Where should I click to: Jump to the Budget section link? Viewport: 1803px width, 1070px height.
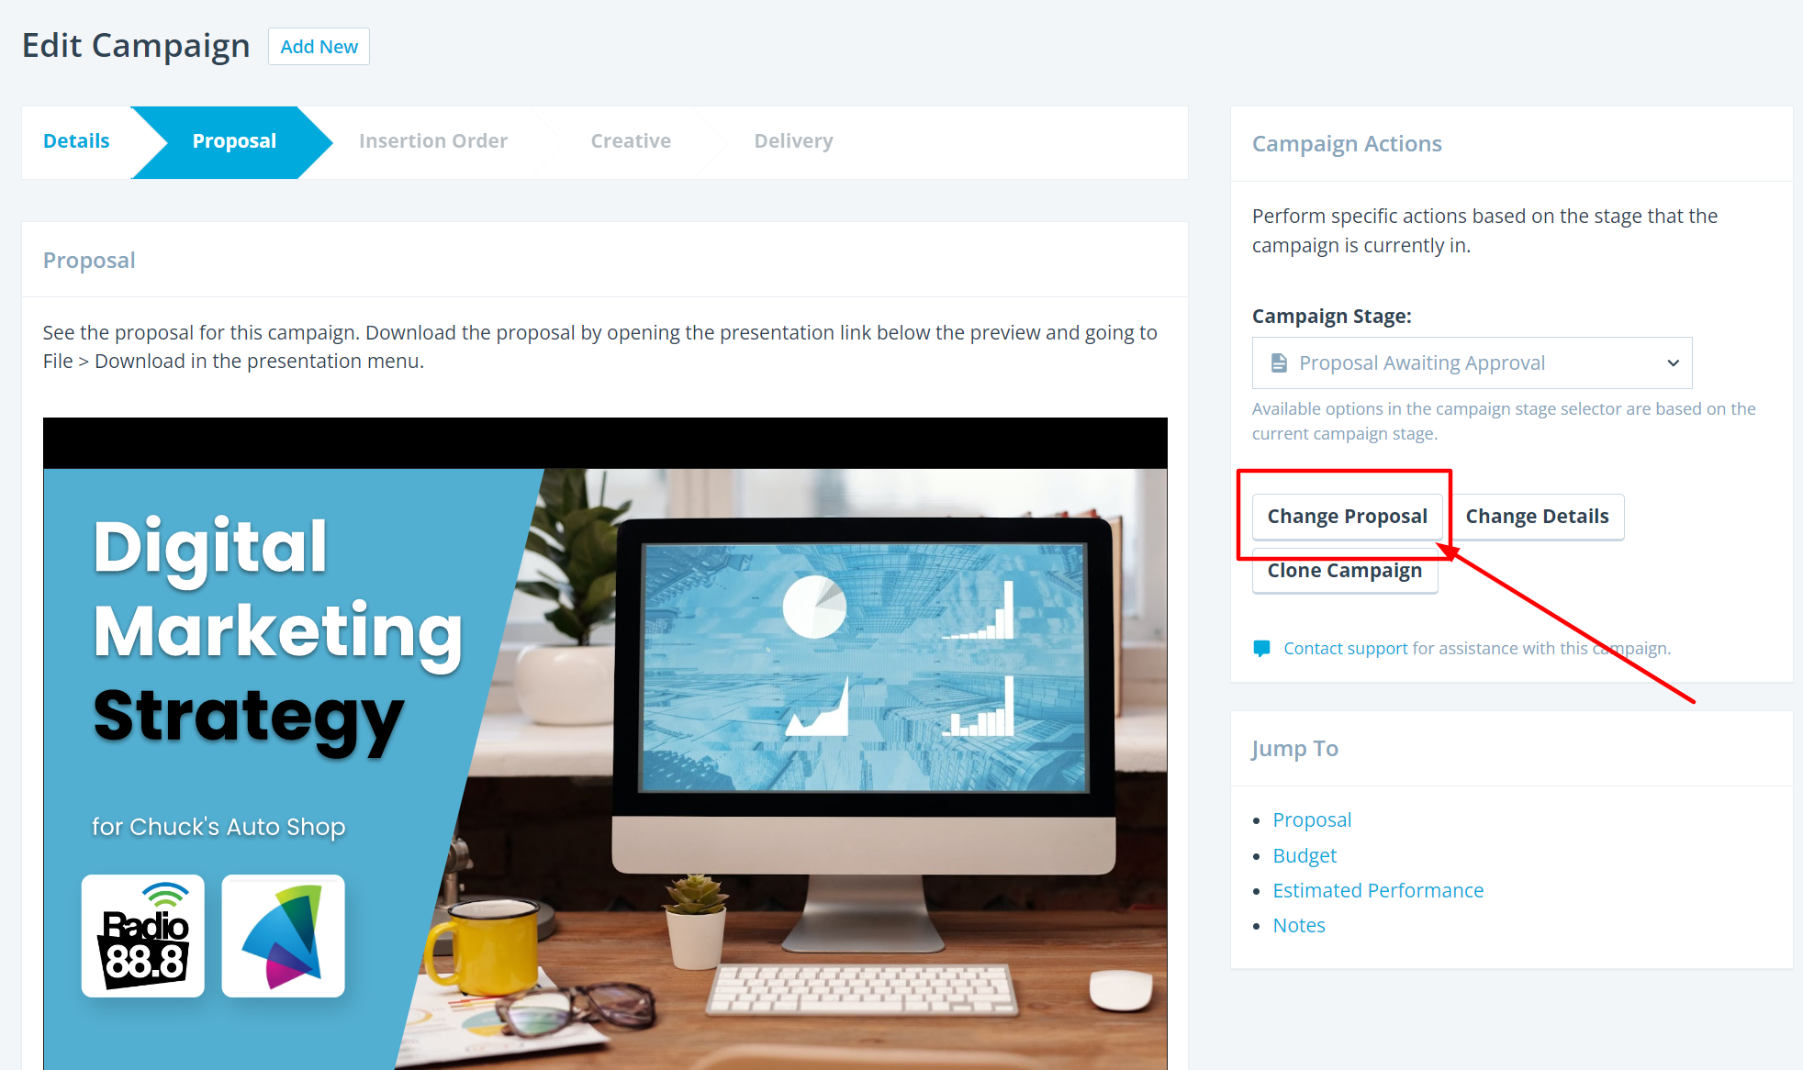tap(1305, 855)
